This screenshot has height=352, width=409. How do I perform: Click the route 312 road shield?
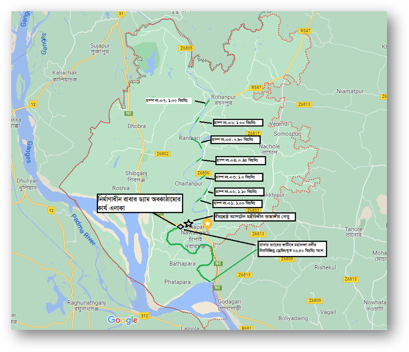(x=145, y=316)
